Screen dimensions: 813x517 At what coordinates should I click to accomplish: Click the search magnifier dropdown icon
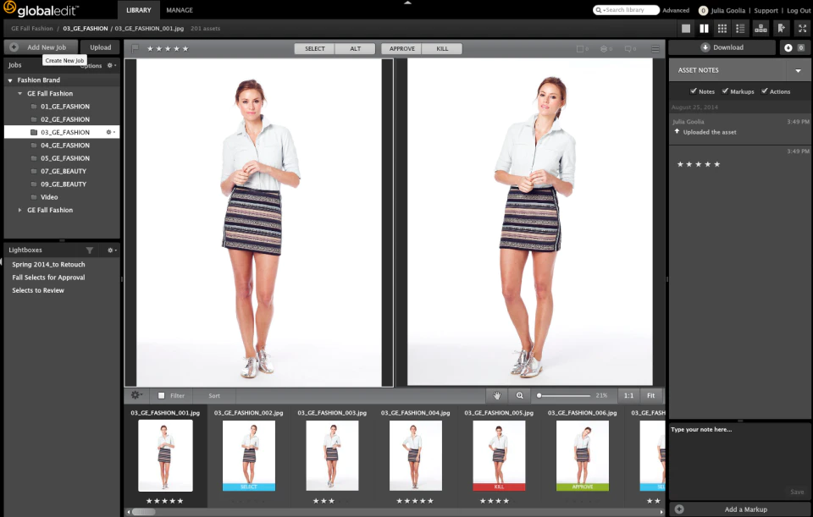point(600,10)
